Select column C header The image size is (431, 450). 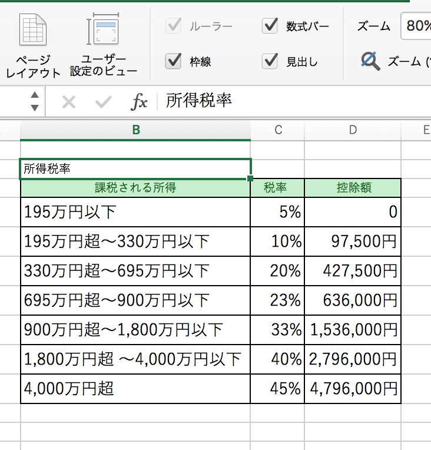pos(278,130)
